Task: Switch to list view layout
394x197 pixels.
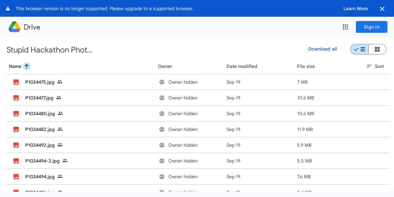Action: pos(360,49)
